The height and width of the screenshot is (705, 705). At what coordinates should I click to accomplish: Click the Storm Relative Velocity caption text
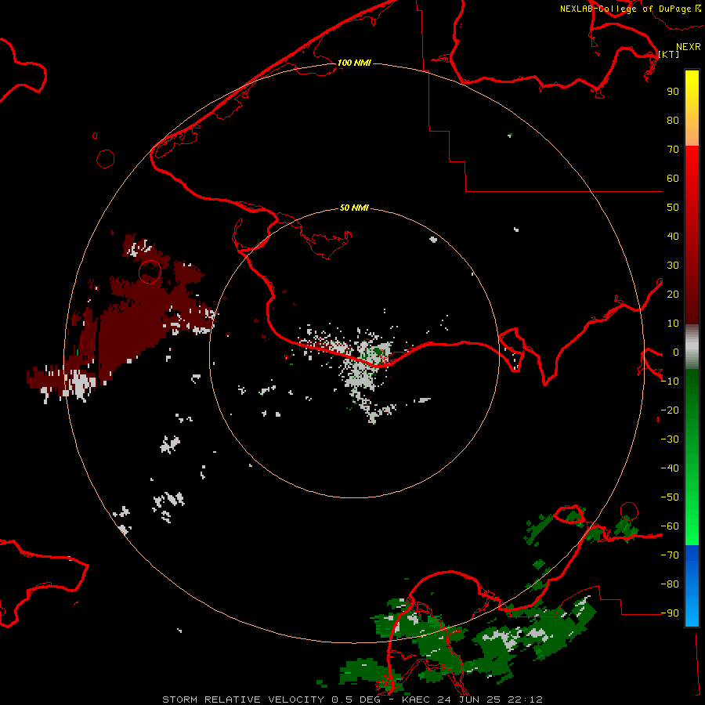pyautogui.click(x=352, y=700)
